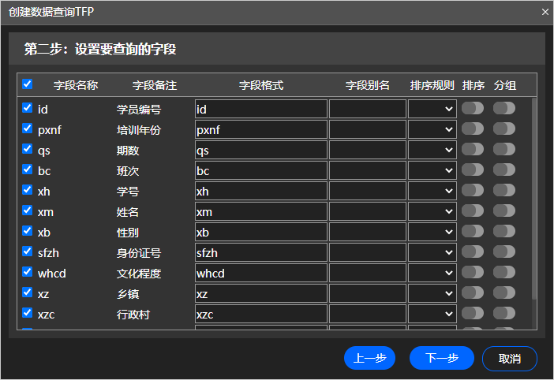Uncheck the sfzh field checkbox
554x380 pixels.
[28, 251]
